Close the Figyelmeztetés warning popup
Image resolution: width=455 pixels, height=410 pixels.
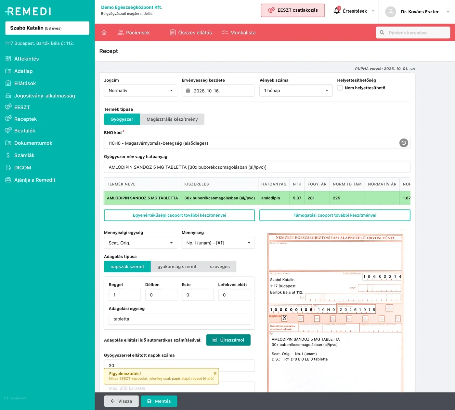[215, 373]
